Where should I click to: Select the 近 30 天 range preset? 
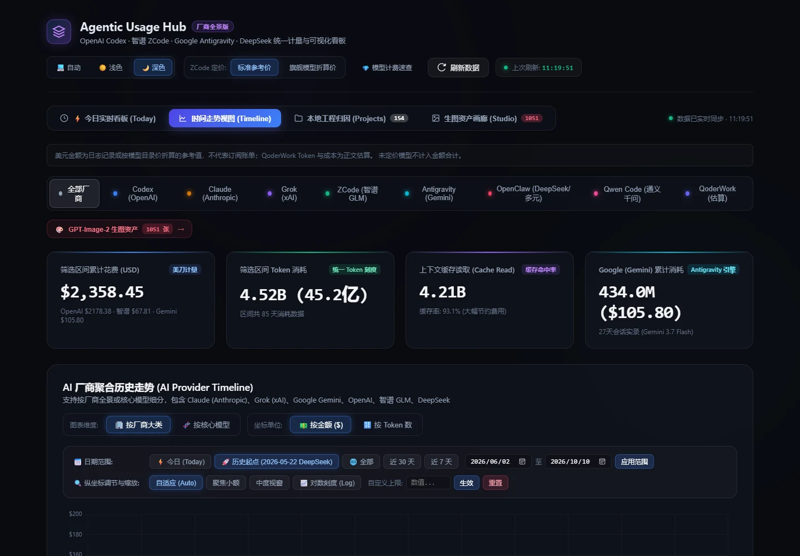click(x=402, y=461)
